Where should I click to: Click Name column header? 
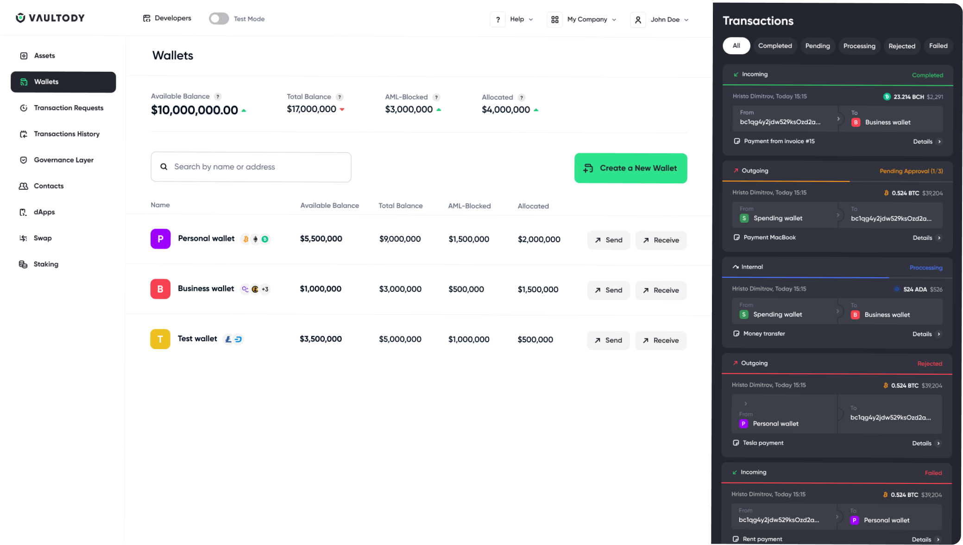click(x=160, y=205)
